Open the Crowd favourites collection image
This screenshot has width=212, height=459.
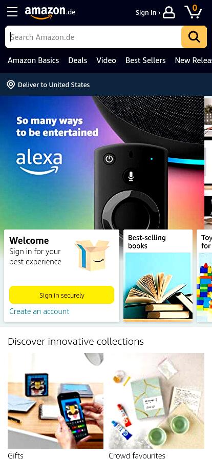coord(156,401)
